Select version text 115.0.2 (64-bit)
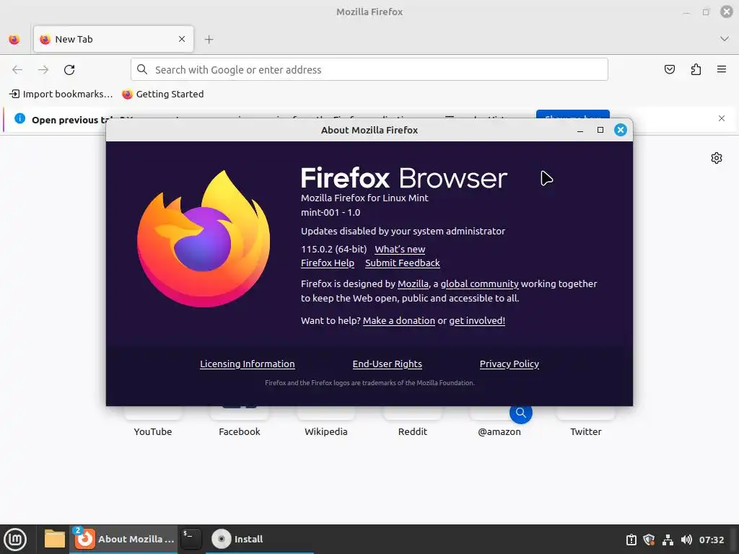Screen dimensions: 739x554 pyautogui.click(x=333, y=249)
